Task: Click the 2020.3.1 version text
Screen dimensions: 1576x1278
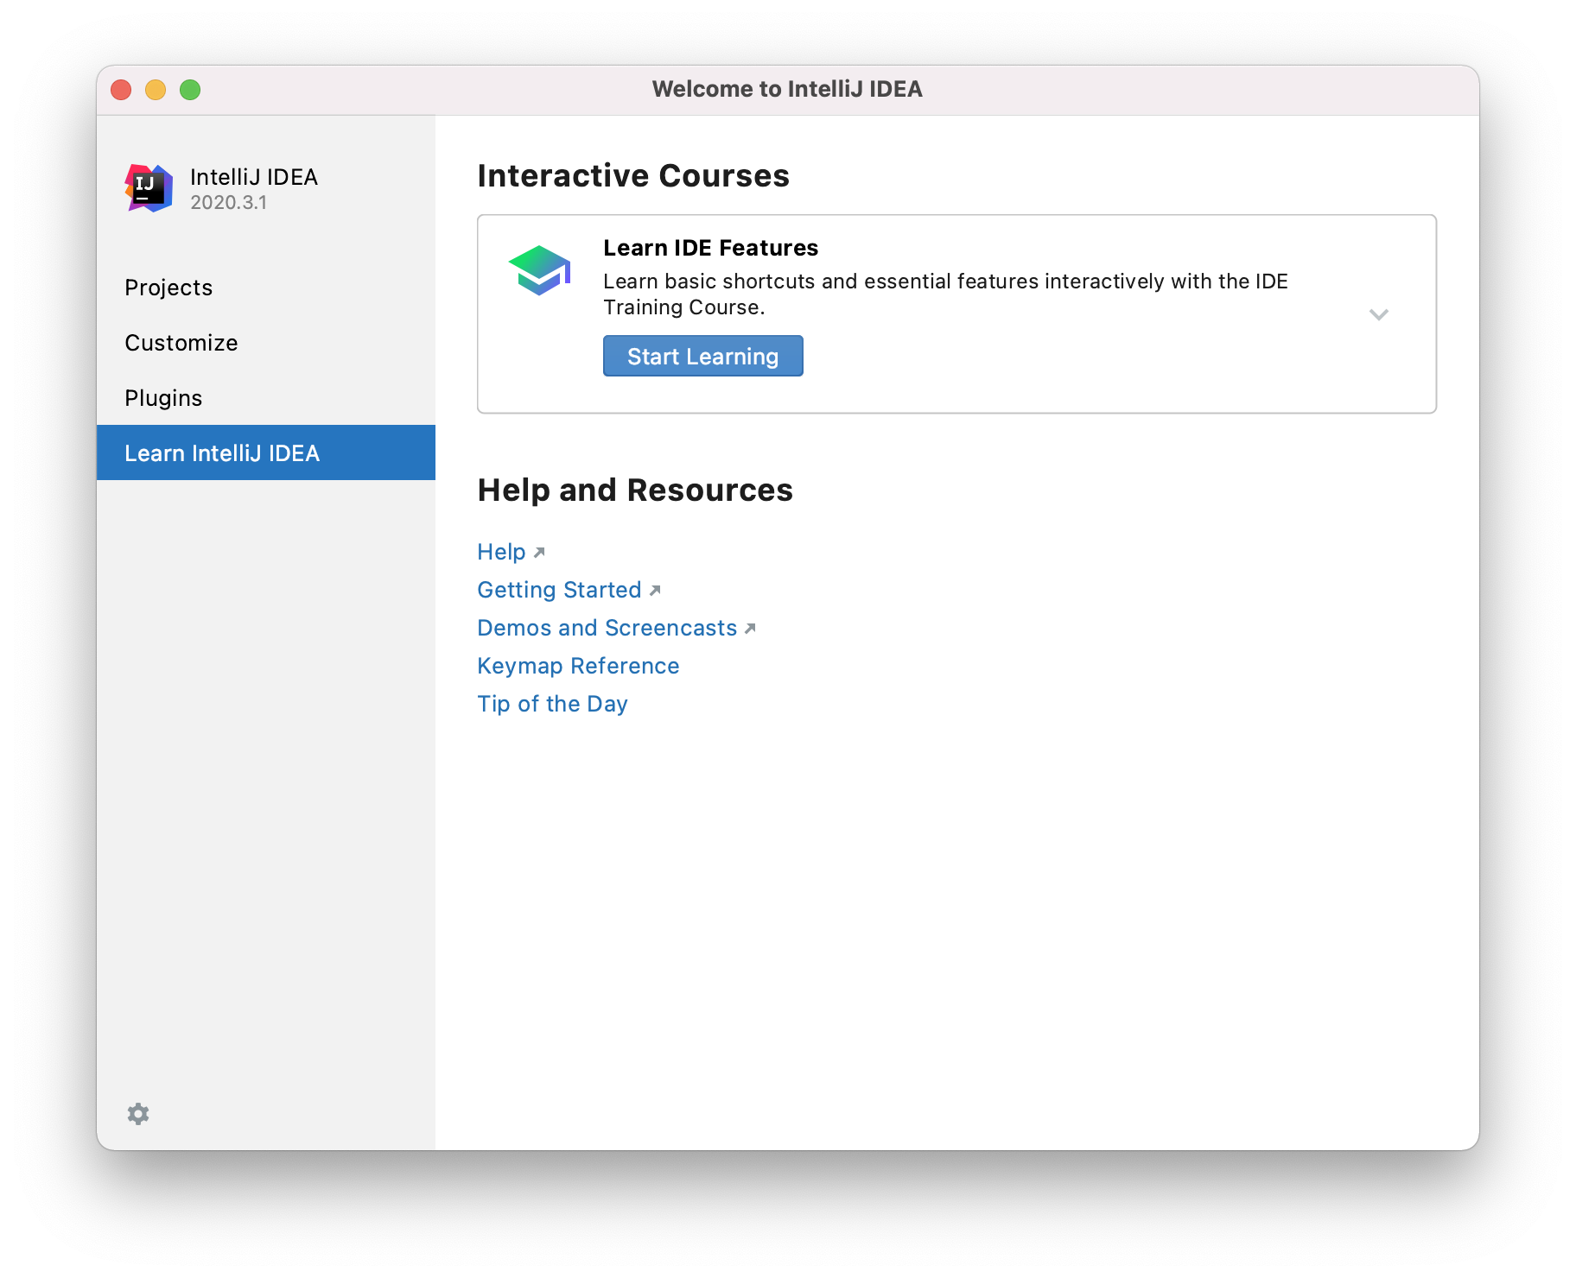Action: coord(228,203)
